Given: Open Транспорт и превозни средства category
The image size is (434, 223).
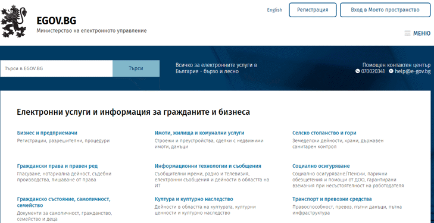Looking at the screenshot, I should click(x=332, y=199).
